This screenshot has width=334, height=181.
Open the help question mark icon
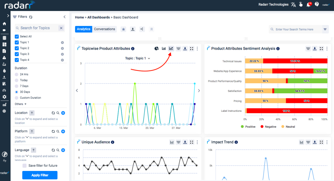coord(317,4)
